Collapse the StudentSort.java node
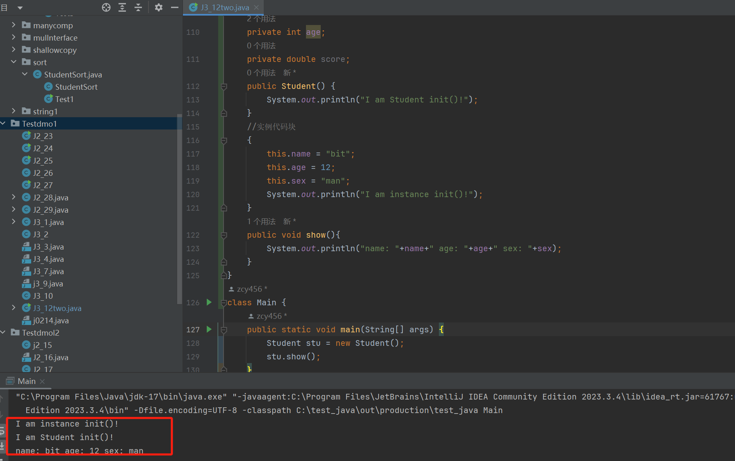Screen dimensions: 735x461 click(x=25, y=74)
